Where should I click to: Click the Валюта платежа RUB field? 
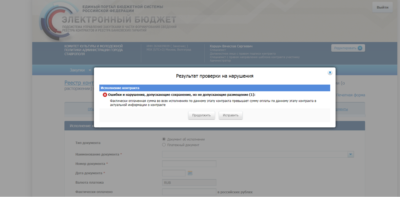(189, 183)
